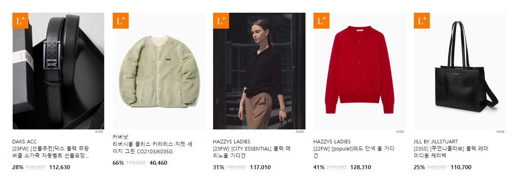Click SIZE label under DAKS belt image
Screen dimensions: 513x187
pyautogui.click(x=99, y=132)
